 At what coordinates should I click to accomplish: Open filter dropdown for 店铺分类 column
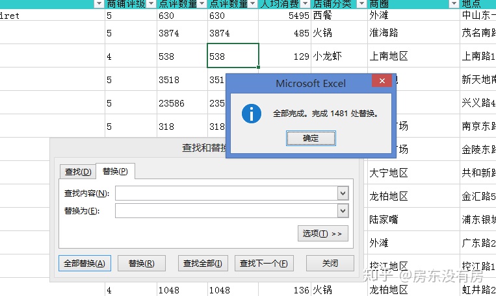361,4
